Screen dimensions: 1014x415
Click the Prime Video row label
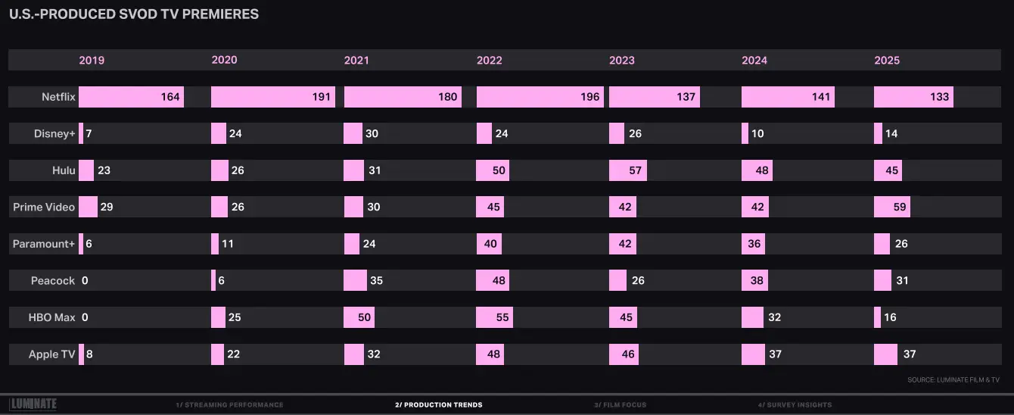[x=44, y=207]
